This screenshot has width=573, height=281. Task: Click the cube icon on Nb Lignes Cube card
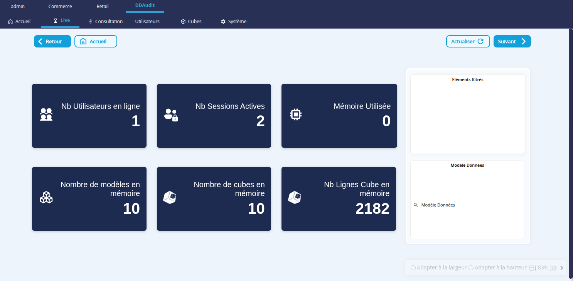pos(295,197)
